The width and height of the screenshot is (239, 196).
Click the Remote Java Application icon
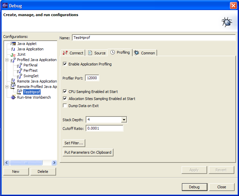point(13,81)
